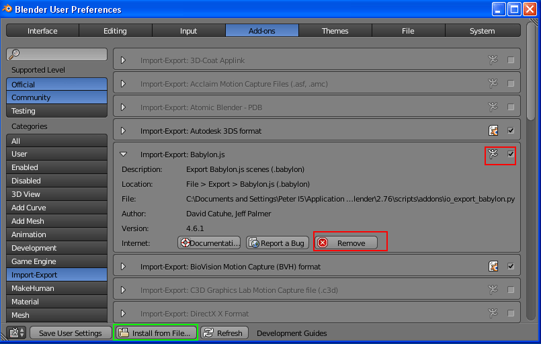Expand the Acclaim Motion Capture Files details
The height and width of the screenshot is (344, 541).
click(x=123, y=83)
